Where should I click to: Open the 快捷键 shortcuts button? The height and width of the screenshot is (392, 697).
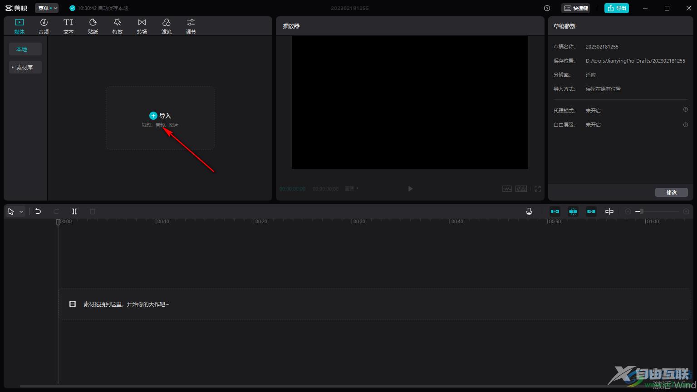[576, 8]
